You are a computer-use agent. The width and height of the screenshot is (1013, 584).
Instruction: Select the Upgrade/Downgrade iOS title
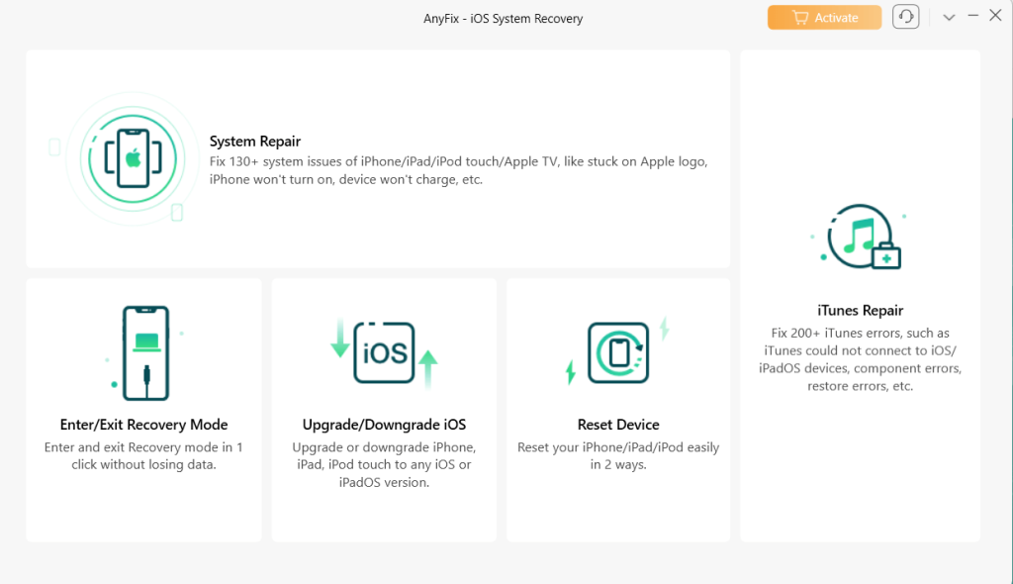(x=385, y=425)
